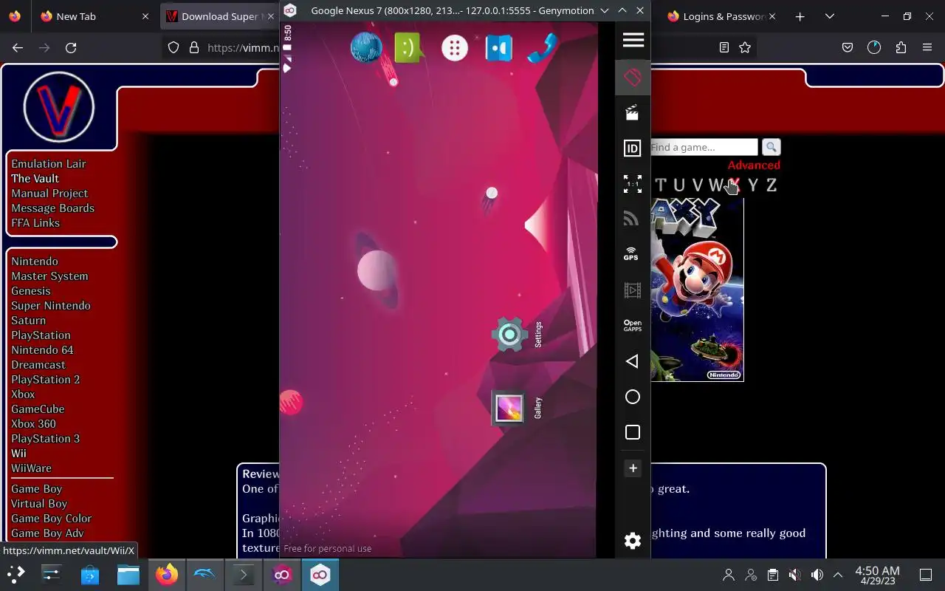Open Firefox account circle icon in toolbar
The width and height of the screenshot is (945, 591).
pos(874,47)
